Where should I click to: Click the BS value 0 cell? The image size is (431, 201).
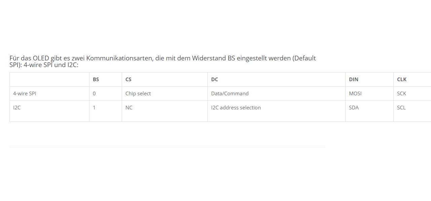94,94
